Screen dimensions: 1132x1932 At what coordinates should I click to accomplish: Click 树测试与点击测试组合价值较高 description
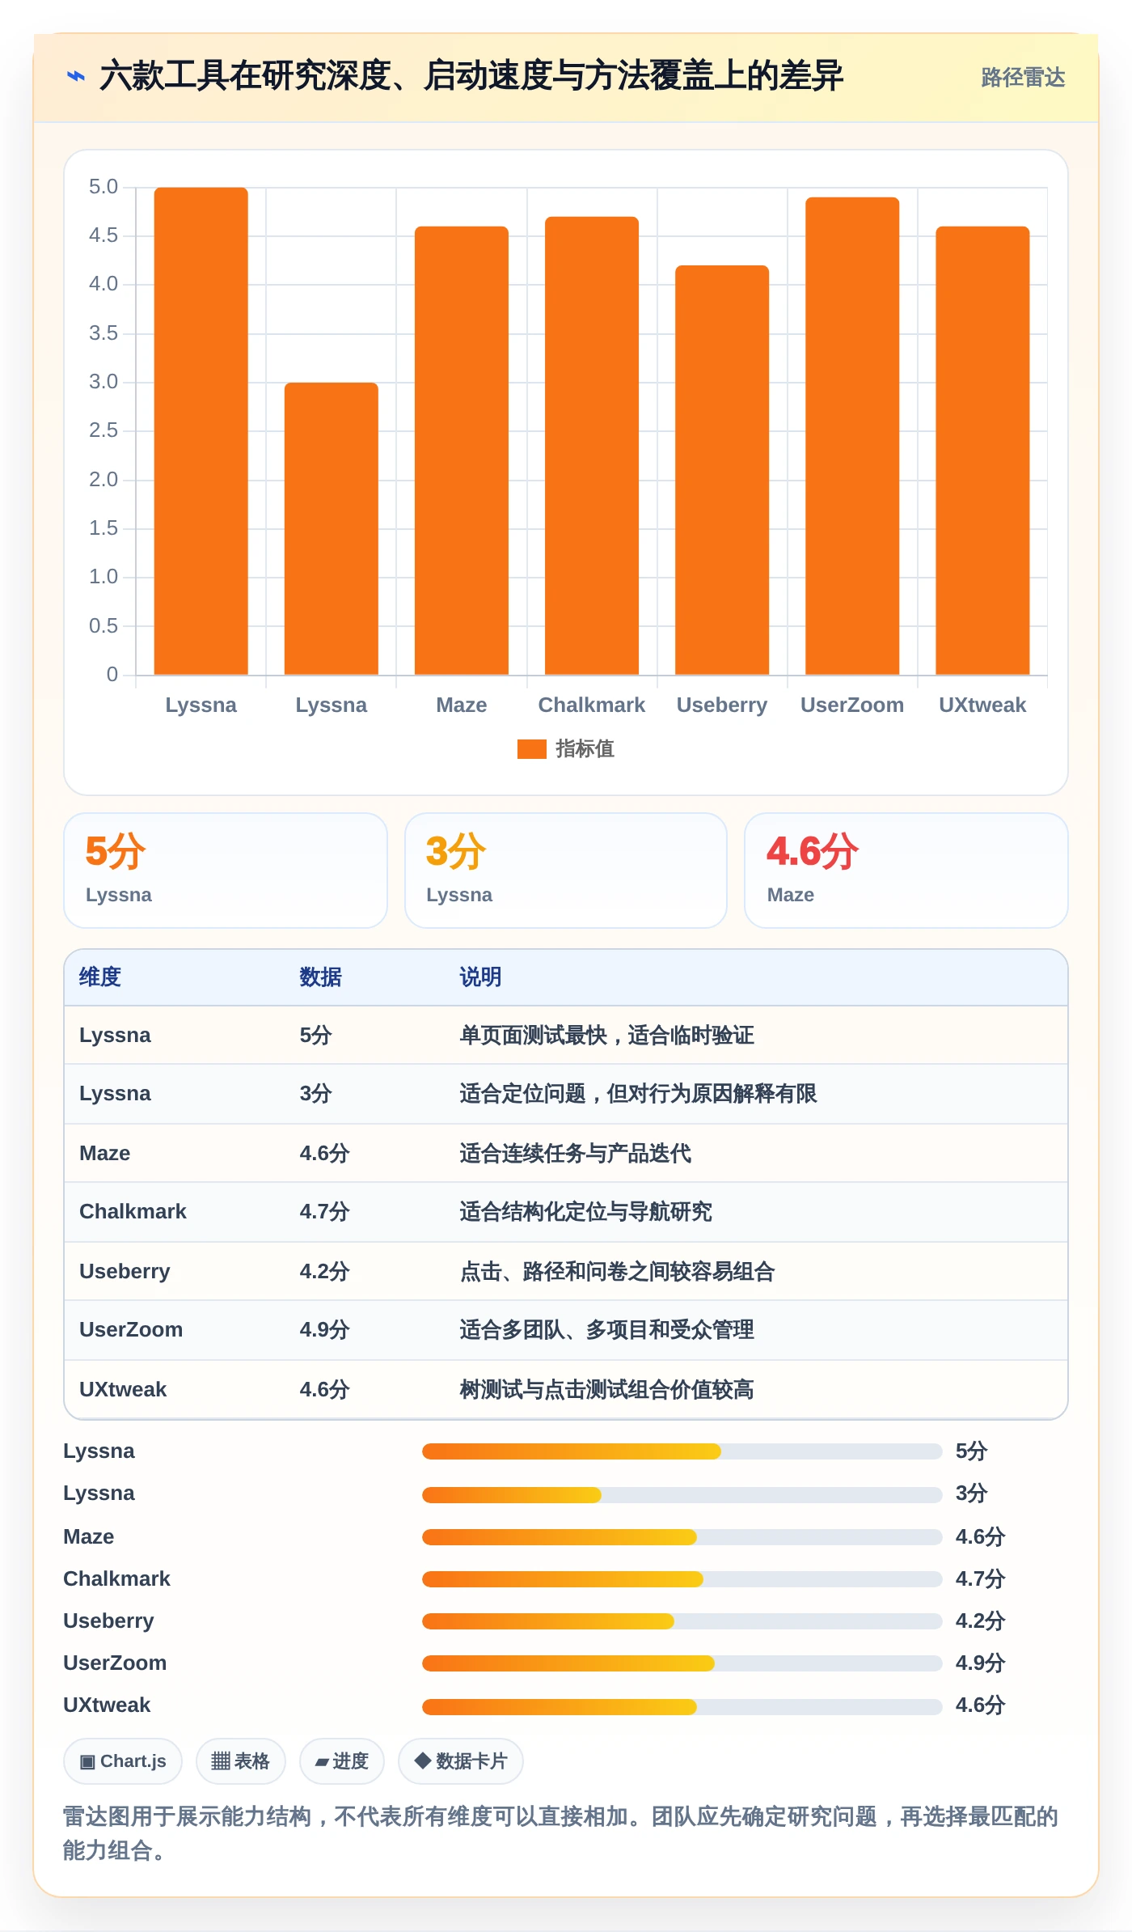coord(606,1390)
